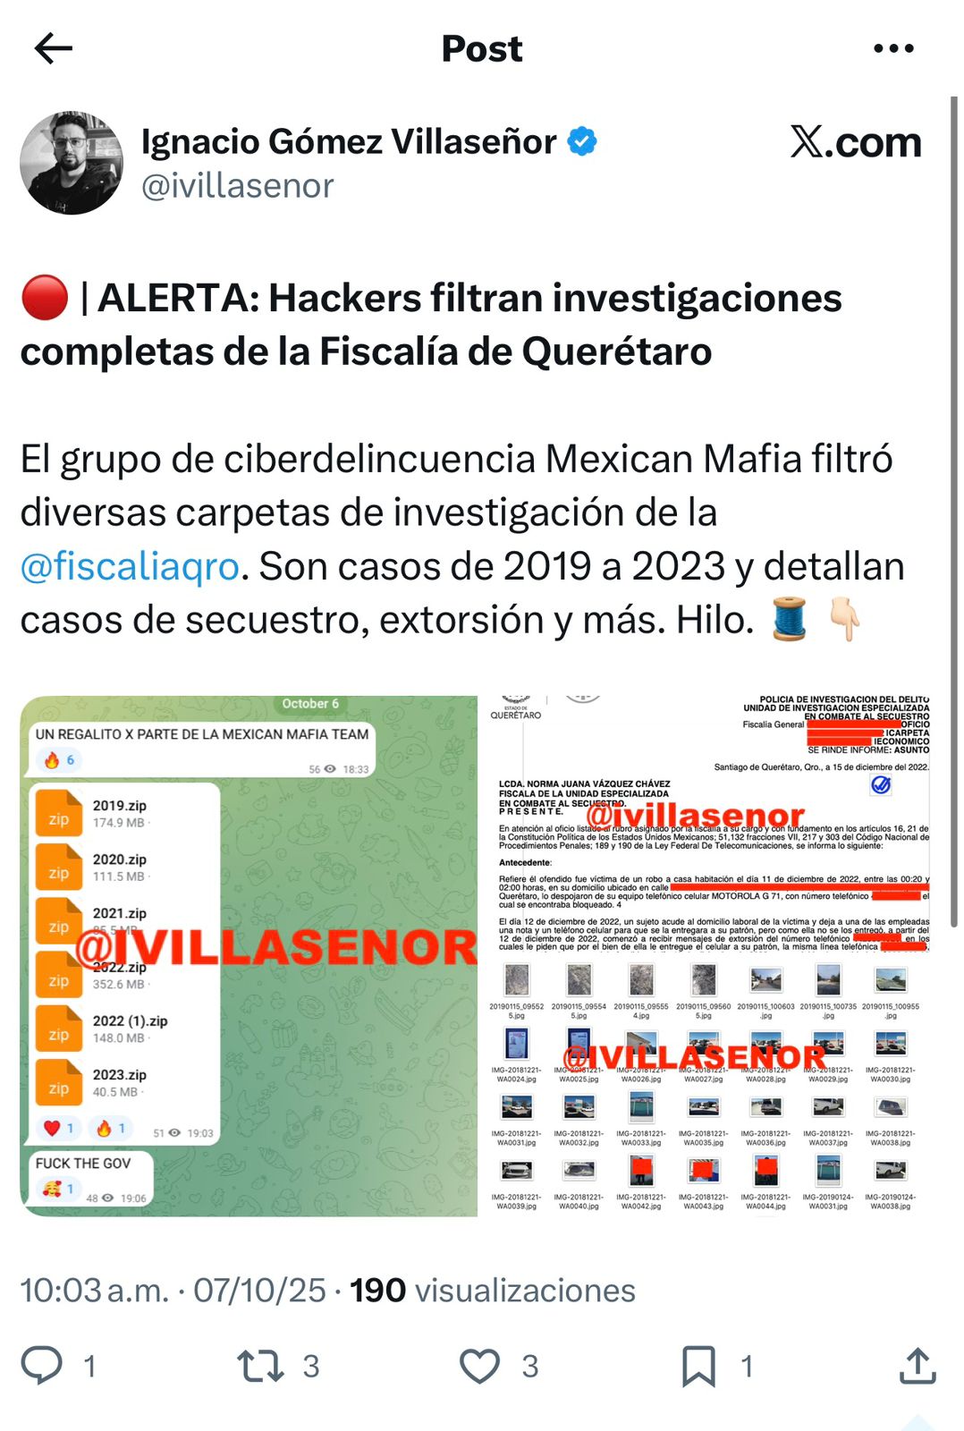Tap the share upload icon
Image resolution: width=964 pixels, height=1431 pixels.
[x=917, y=1366]
